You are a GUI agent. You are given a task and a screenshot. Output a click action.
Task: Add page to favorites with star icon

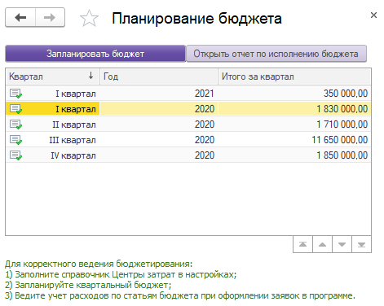click(89, 18)
